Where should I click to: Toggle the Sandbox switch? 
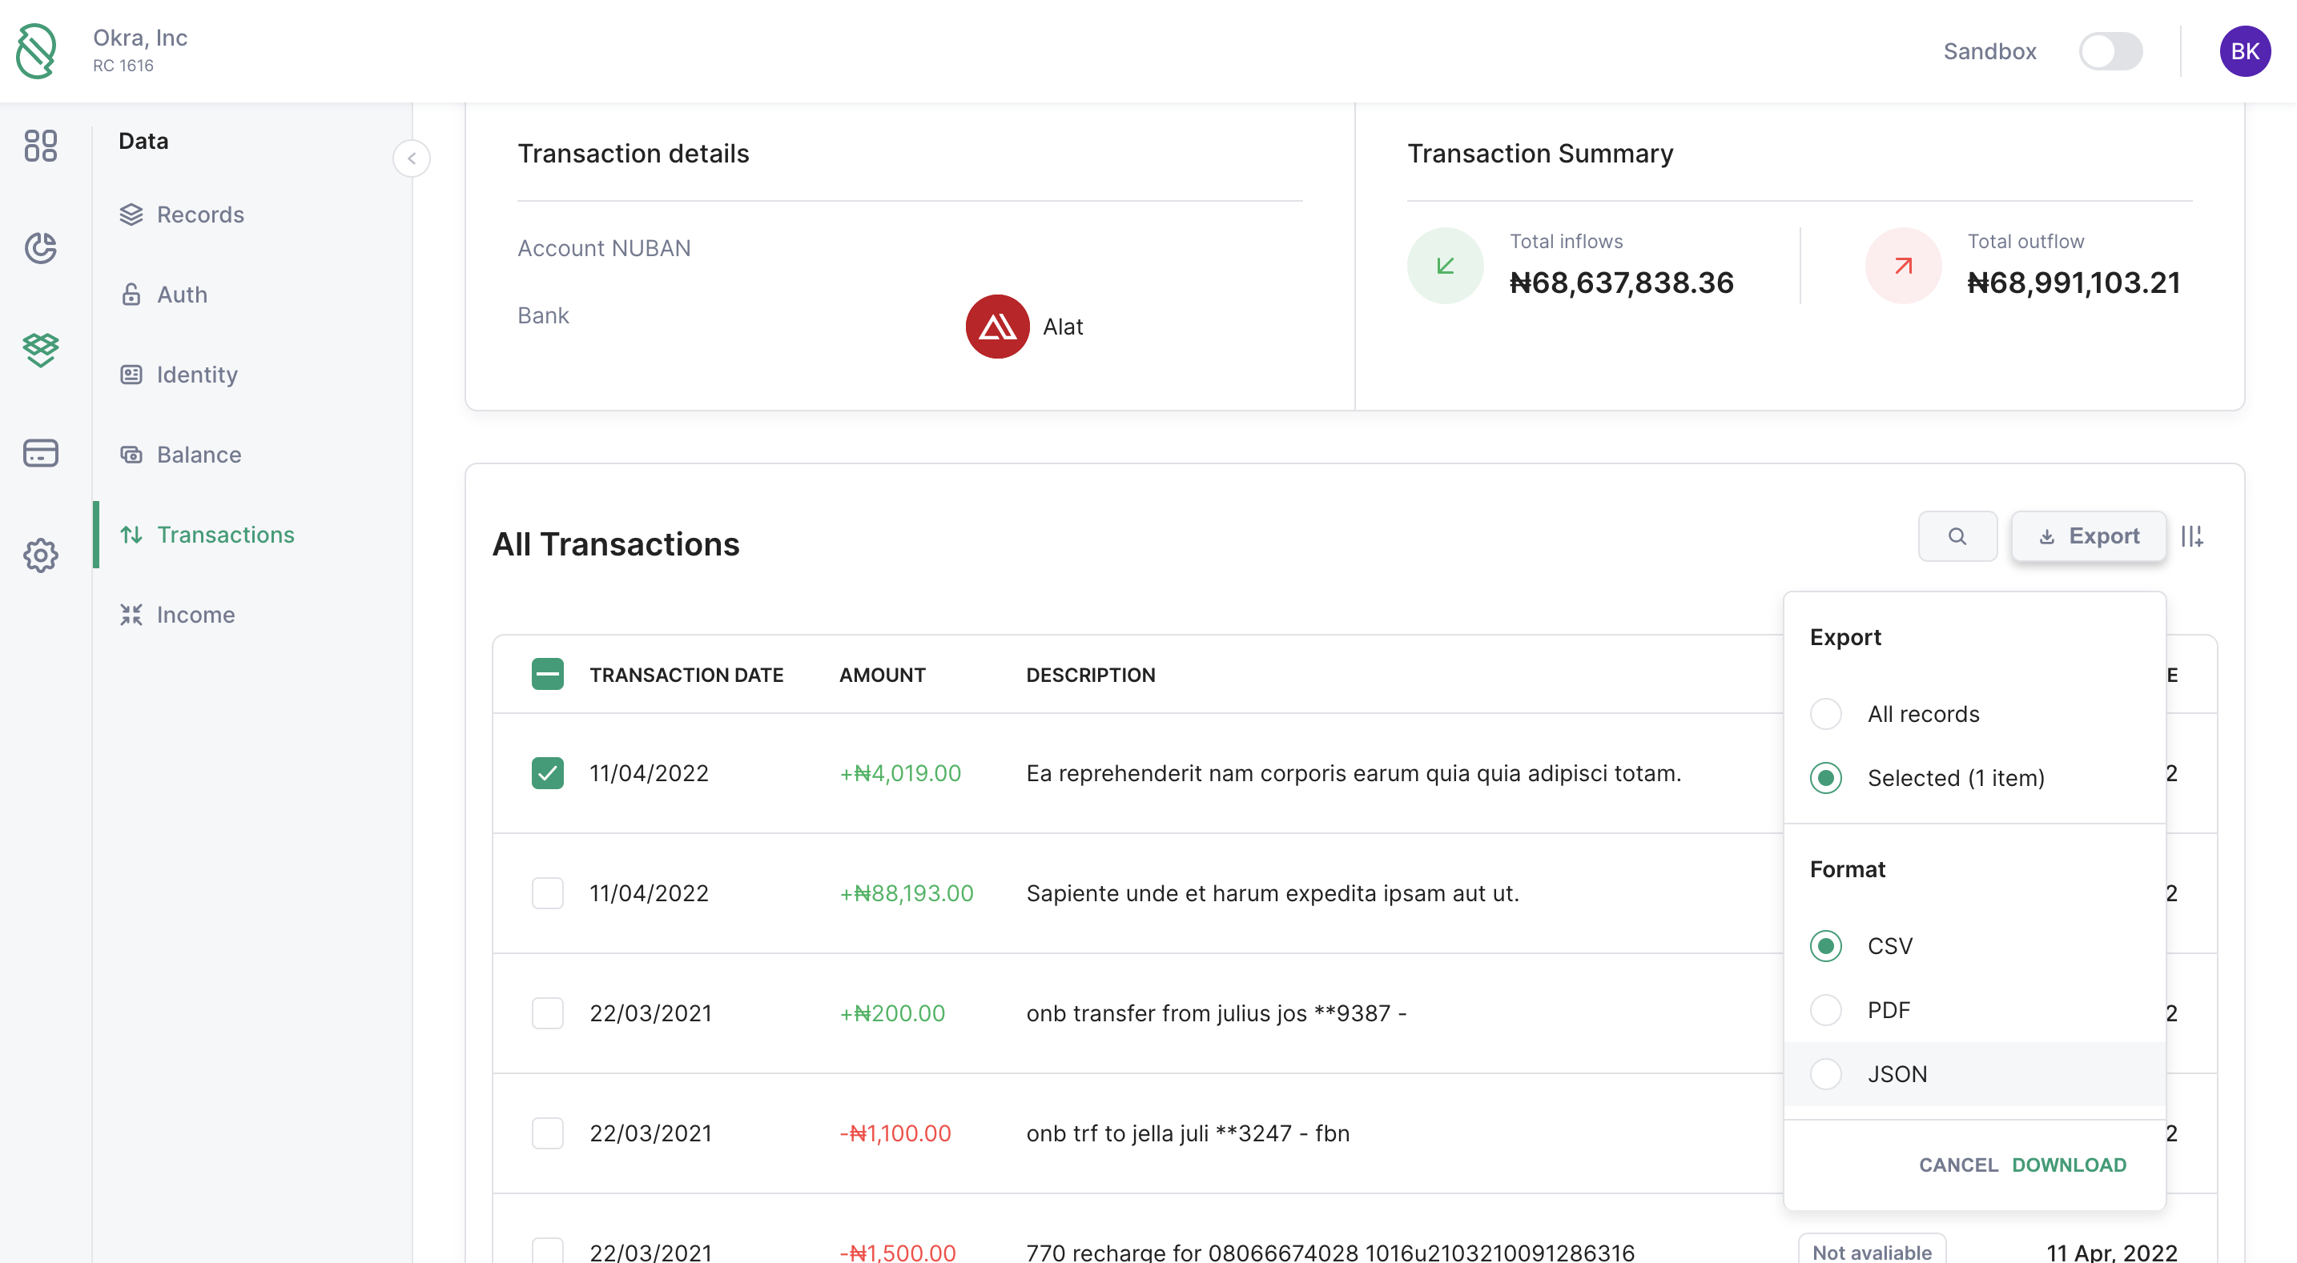point(2110,50)
